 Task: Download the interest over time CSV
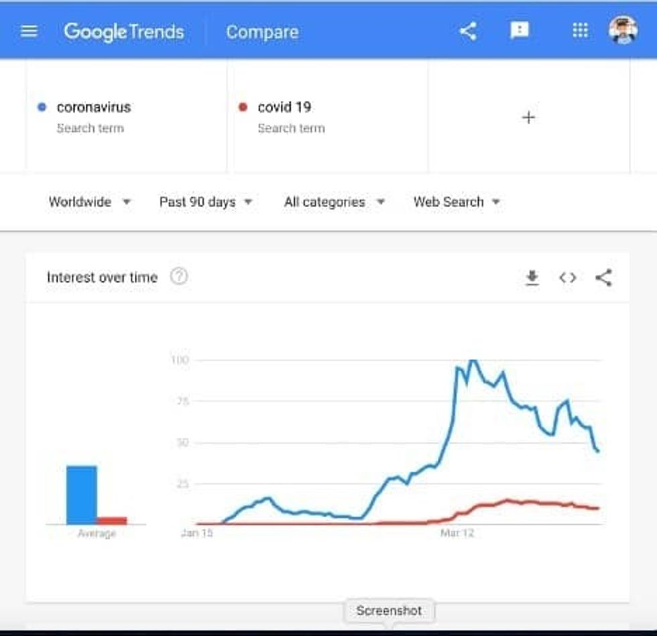pyautogui.click(x=532, y=277)
